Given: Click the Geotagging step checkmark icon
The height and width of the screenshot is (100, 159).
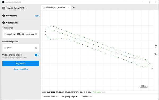Looking at the screenshot, I should (3, 23).
